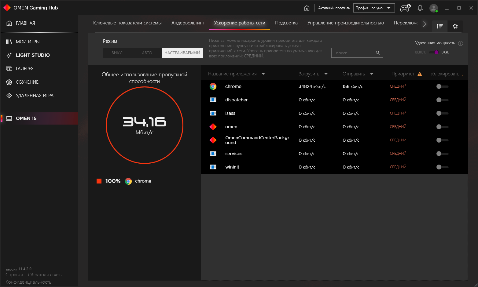Switch to Управление производительностью tab

[x=346, y=23]
